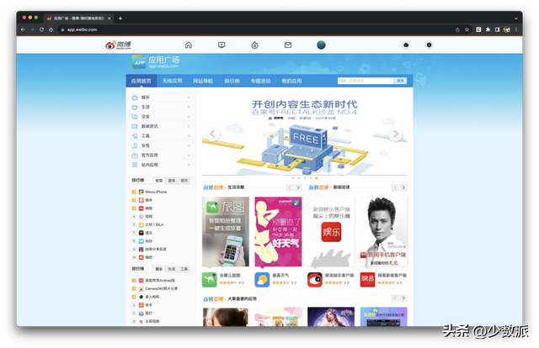Click the browser back arrow
The width and height of the screenshot is (539, 348).
pos(23,29)
